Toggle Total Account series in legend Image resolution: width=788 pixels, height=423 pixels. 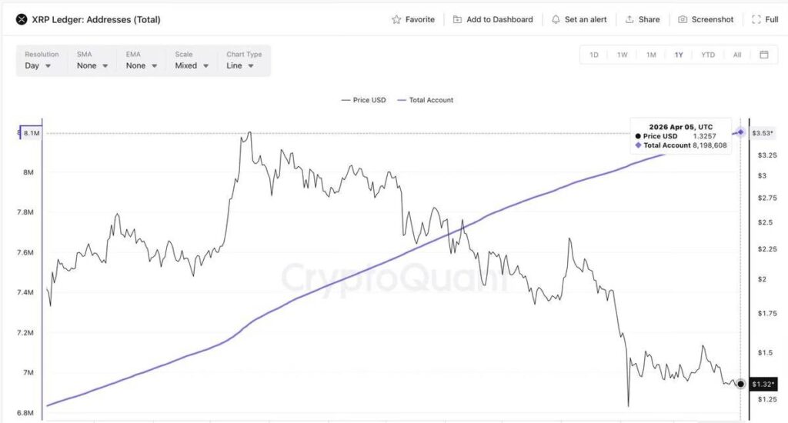click(x=425, y=100)
